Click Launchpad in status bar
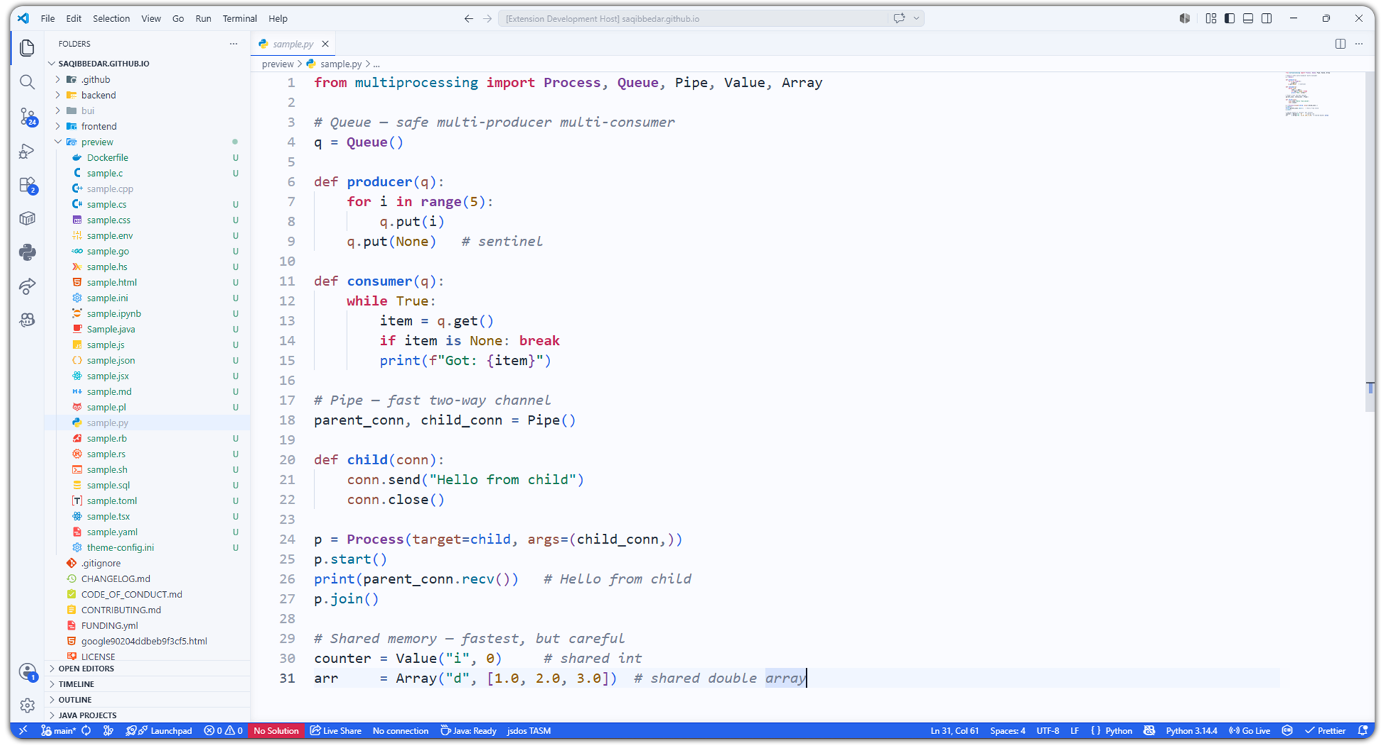1385x745 pixels. pos(159,731)
